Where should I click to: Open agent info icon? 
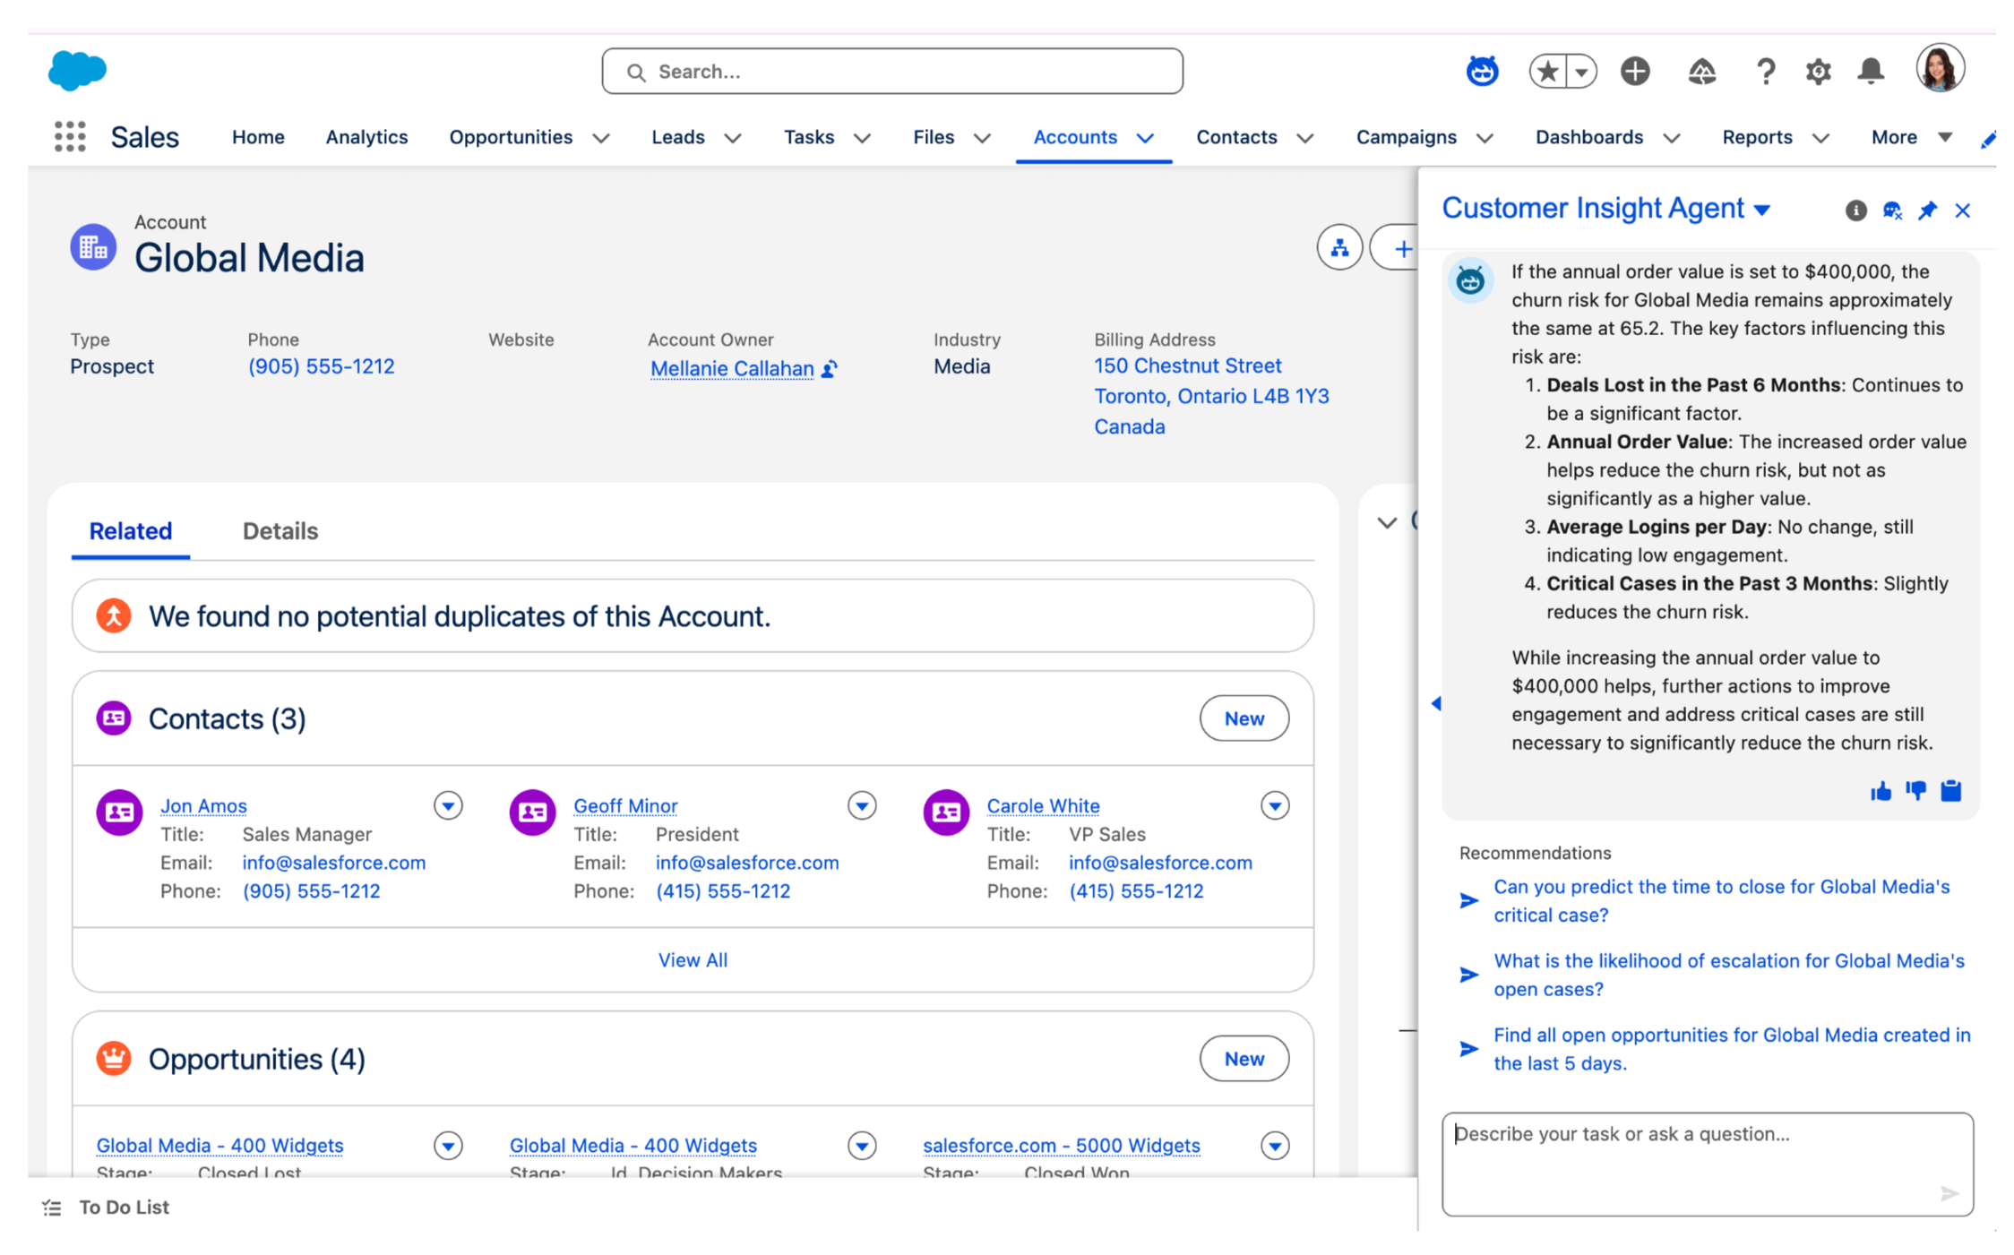tap(1855, 211)
